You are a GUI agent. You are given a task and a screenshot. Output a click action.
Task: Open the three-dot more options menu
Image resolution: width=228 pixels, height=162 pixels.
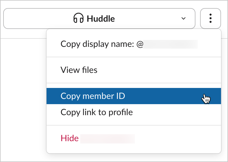pyautogui.click(x=211, y=19)
